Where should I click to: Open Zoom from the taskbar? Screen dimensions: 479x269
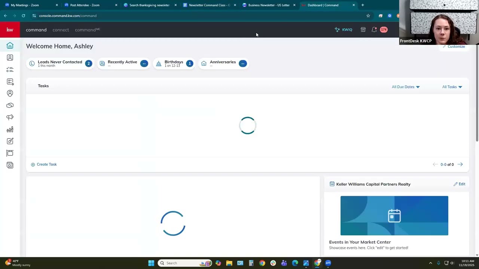[328, 263]
